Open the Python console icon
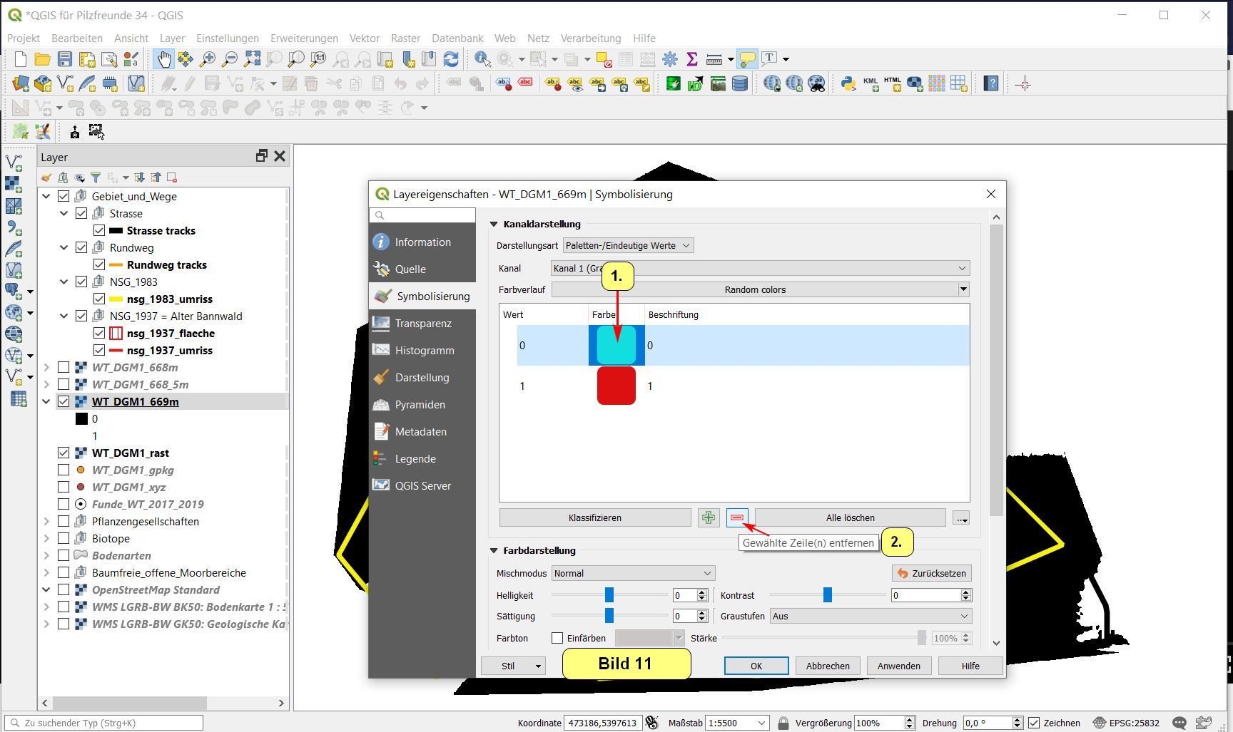Screen dimensions: 1233x732 pyautogui.click(x=848, y=84)
